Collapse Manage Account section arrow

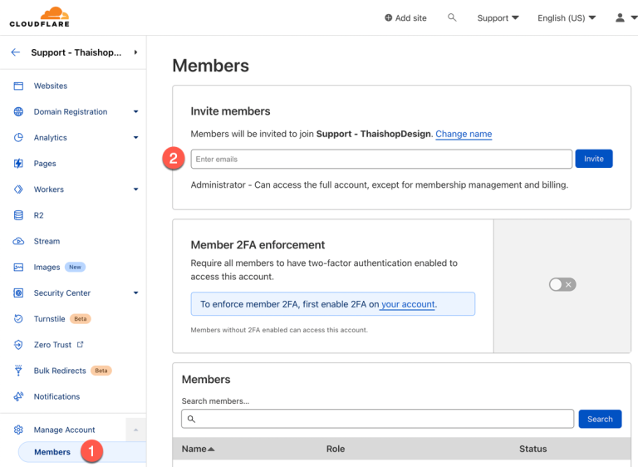136,430
